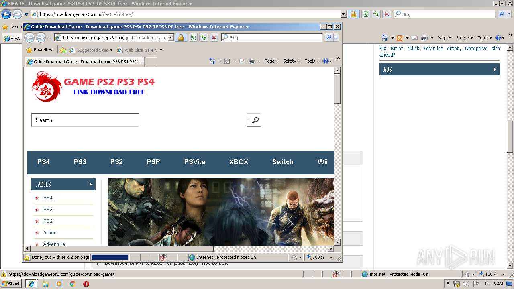Click back window vertical scrollbar thumb
This screenshot has width=514, height=289.
[x=510, y=136]
